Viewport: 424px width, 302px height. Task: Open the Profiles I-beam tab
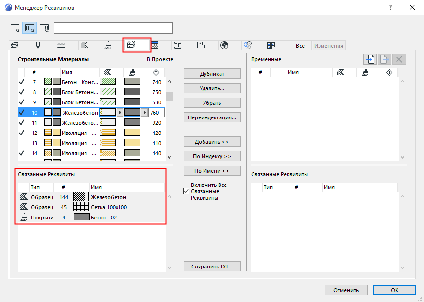click(x=178, y=46)
